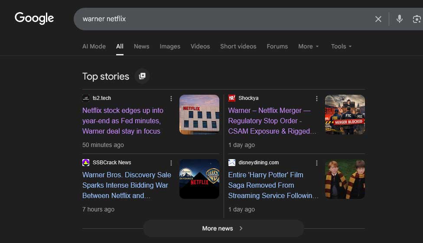This screenshot has width=423, height=243.
Task: Click the '50 minutes ago' timestamp
Action: [103, 145]
